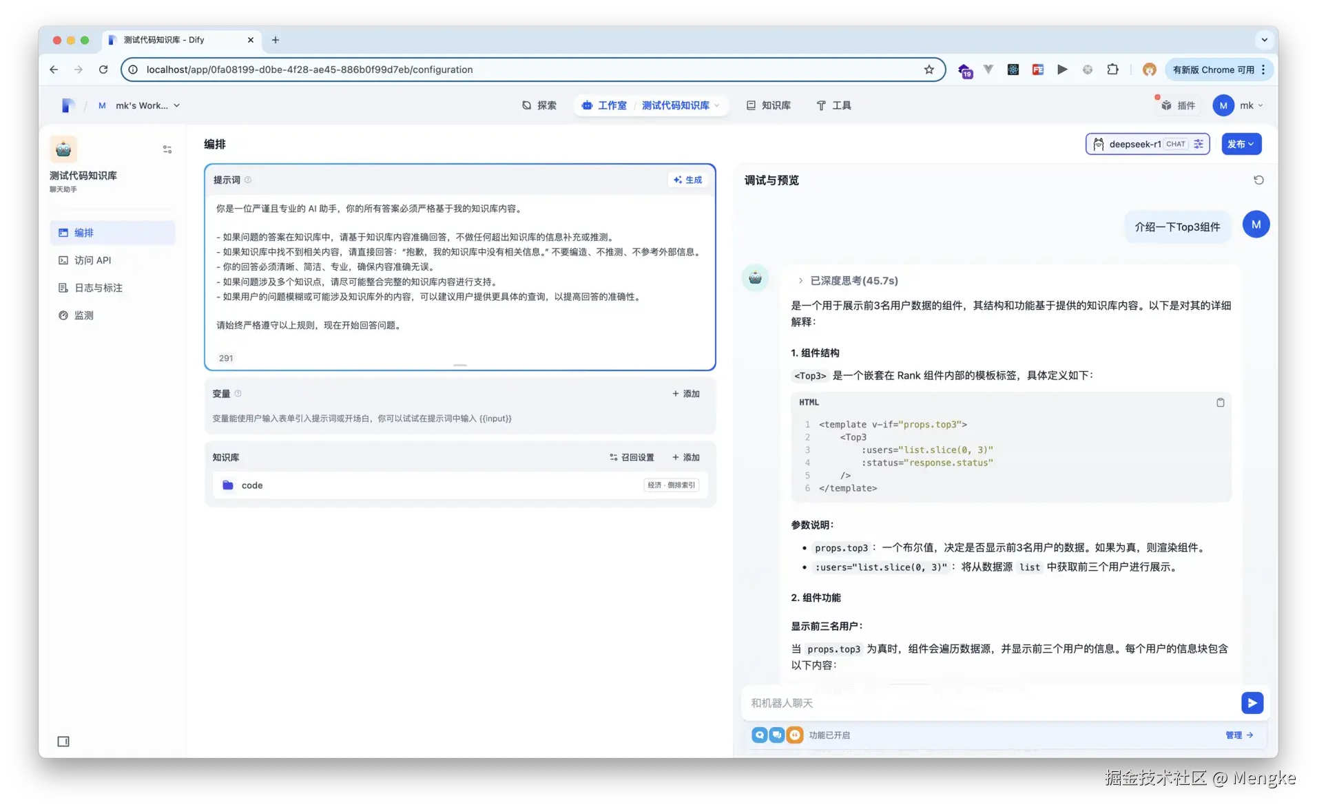This screenshot has height=809, width=1317.
Task: Click the 功能已开启 label
Action: coord(829,735)
